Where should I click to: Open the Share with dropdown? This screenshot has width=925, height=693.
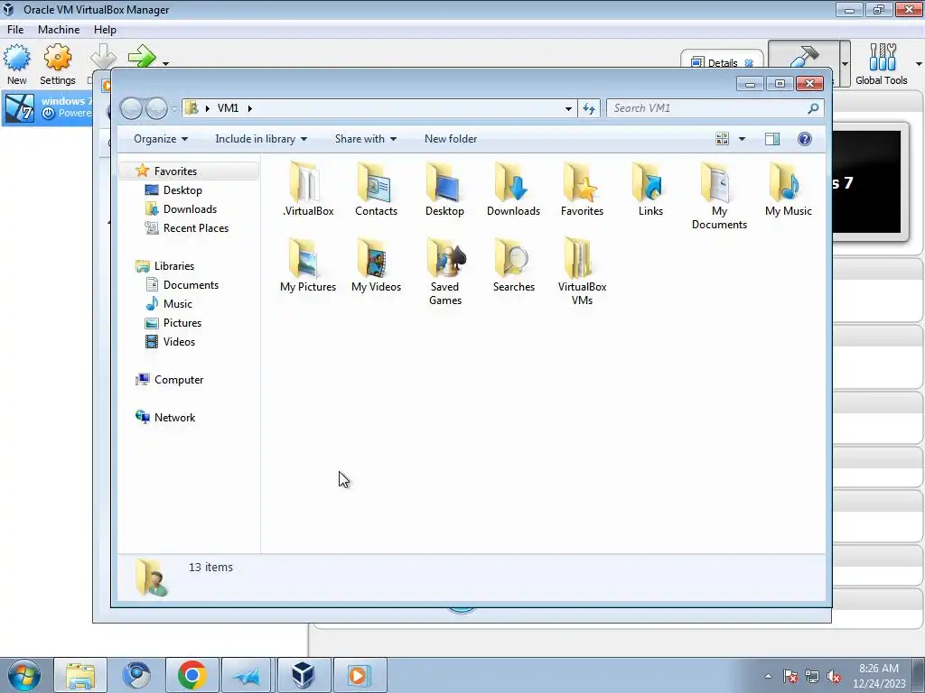366,139
